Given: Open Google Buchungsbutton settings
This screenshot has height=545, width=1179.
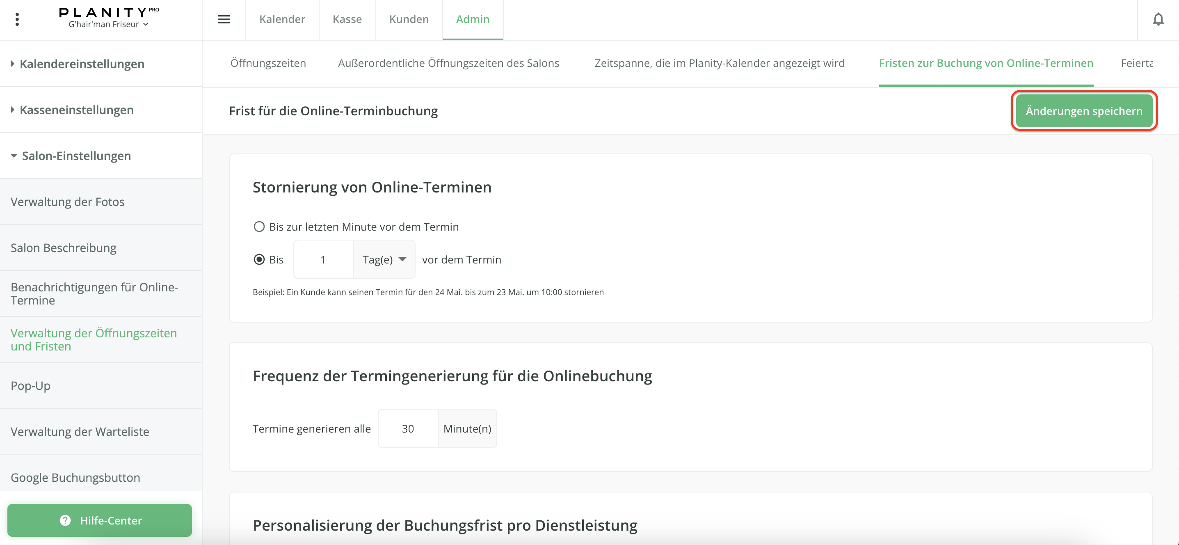Looking at the screenshot, I should click(75, 477).
